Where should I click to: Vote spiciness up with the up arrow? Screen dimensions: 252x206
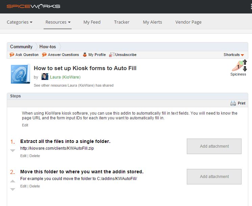click(245, 62)
